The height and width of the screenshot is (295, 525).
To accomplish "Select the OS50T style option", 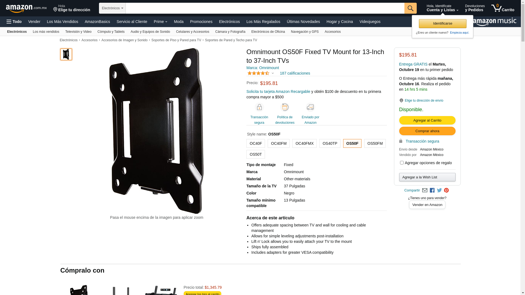I will (x=256, y=154).
